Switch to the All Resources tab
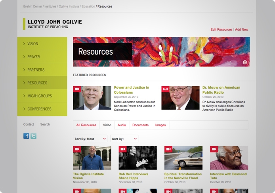The height and width of the screenshot is (193, 275). tap(86, 125)
